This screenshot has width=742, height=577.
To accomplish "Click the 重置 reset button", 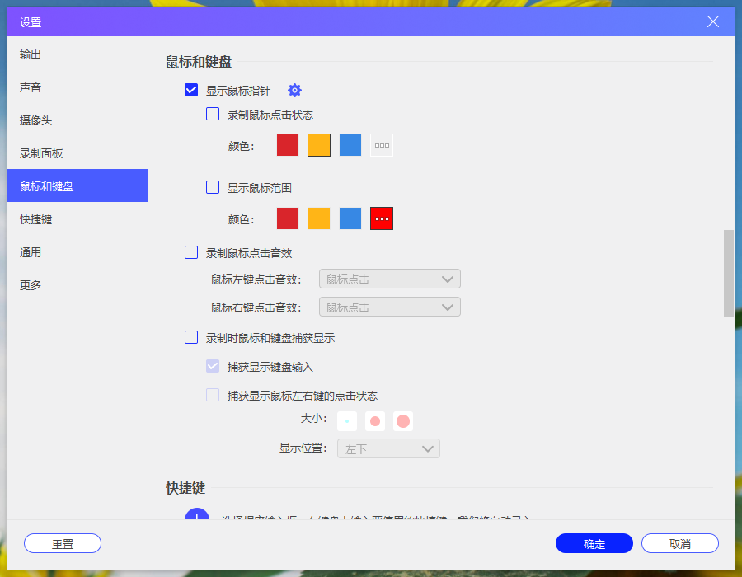I will point(62,543).
